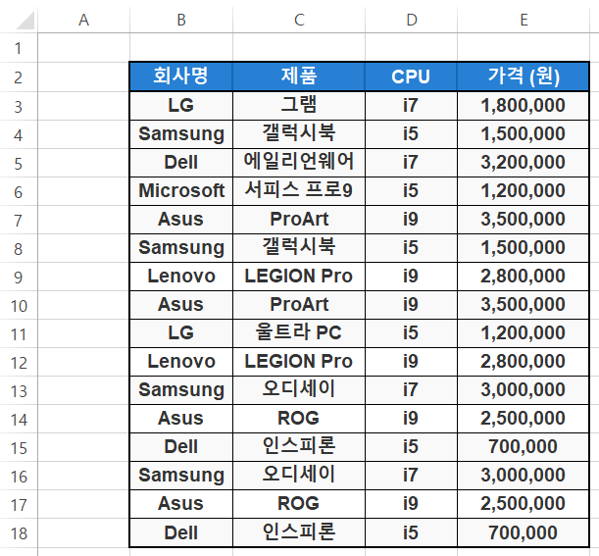Select the 갤럭시북 cell in row 4
599x556 pixels.
pos(299,134)
